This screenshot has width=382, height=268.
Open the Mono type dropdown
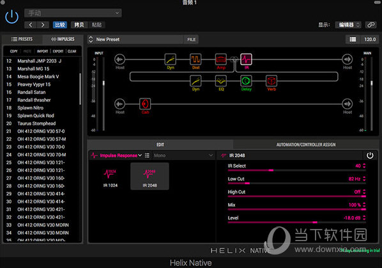click(x=183, y=155)
